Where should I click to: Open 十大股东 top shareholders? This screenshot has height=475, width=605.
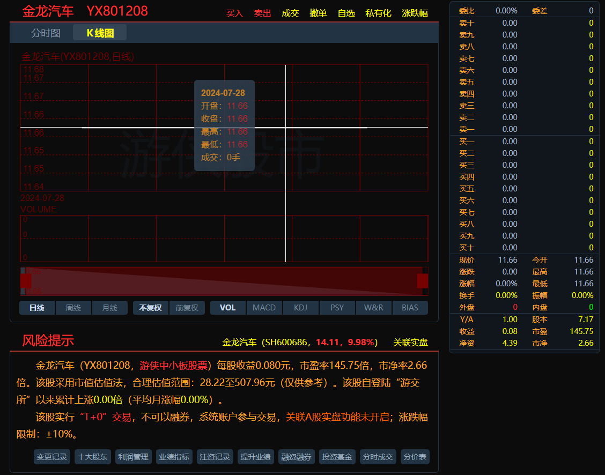coord(93,457)
